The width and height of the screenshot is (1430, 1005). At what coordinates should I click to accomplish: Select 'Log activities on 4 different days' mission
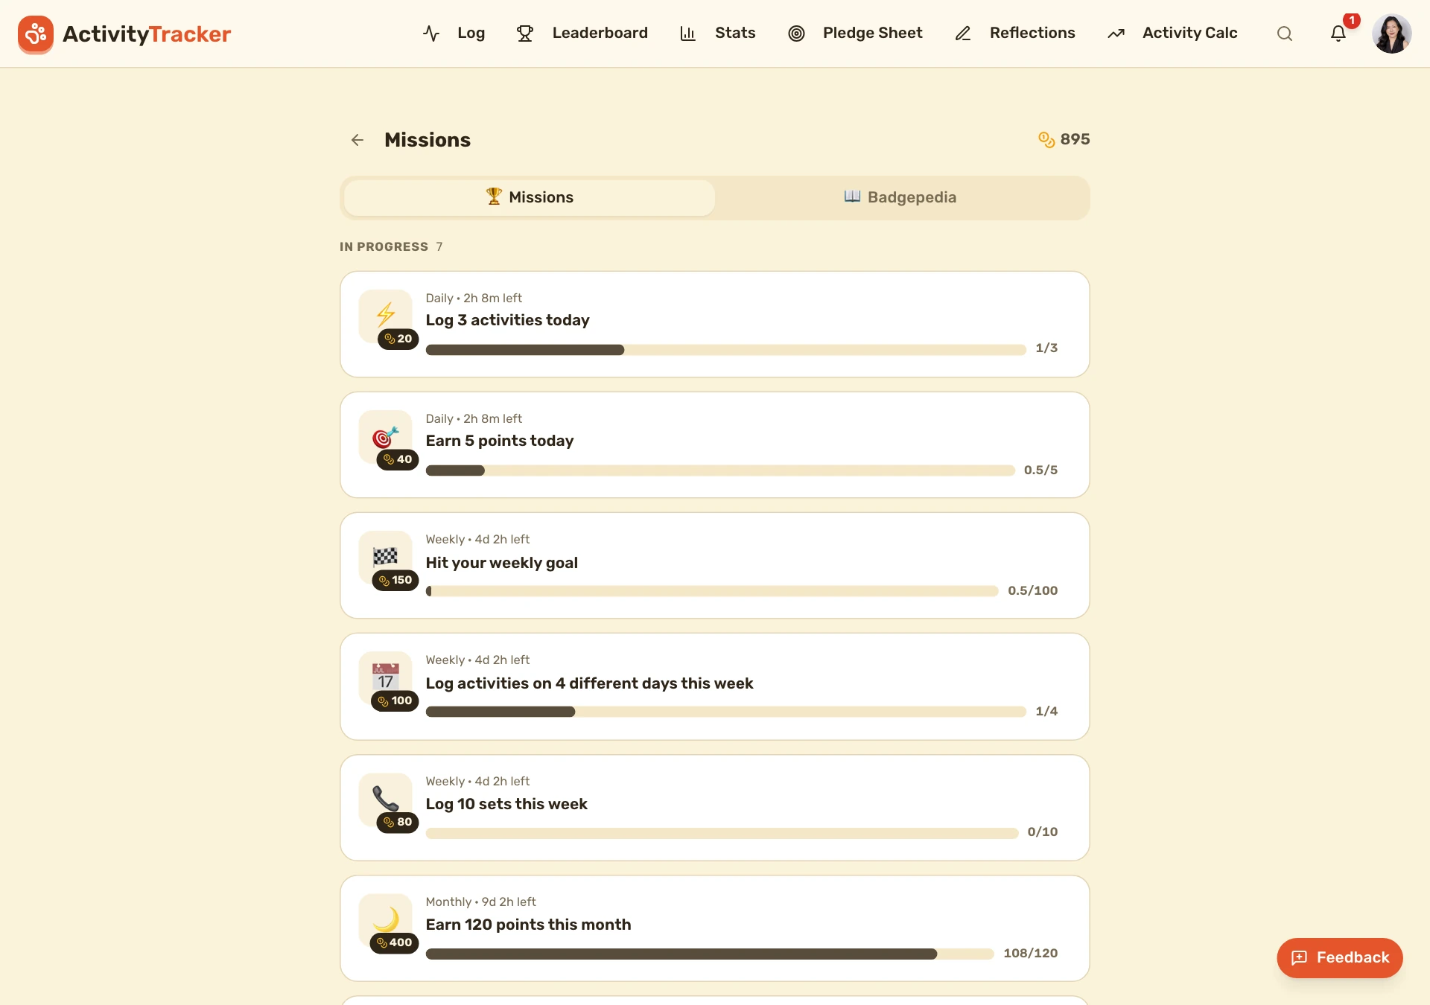coord(715,686)
